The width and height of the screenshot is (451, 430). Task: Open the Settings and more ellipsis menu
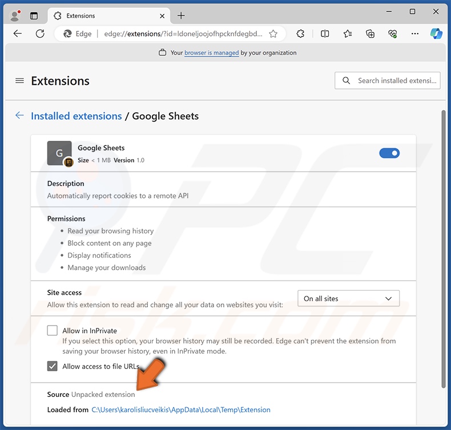[x=414, y=34]
